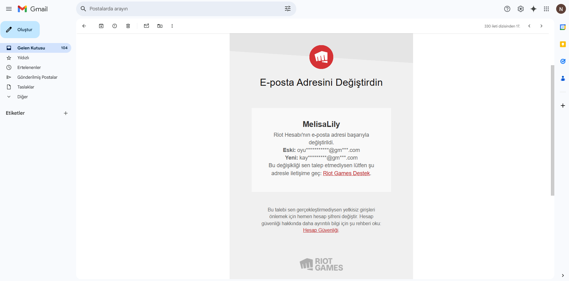Image resolution: width=569 pixels, height=281 pixels.
Task: Open the Hesap Güvenliği link
Action: point(321,230)
